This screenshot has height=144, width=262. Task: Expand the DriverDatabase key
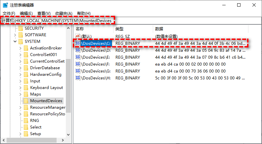[x=21, y=68]
